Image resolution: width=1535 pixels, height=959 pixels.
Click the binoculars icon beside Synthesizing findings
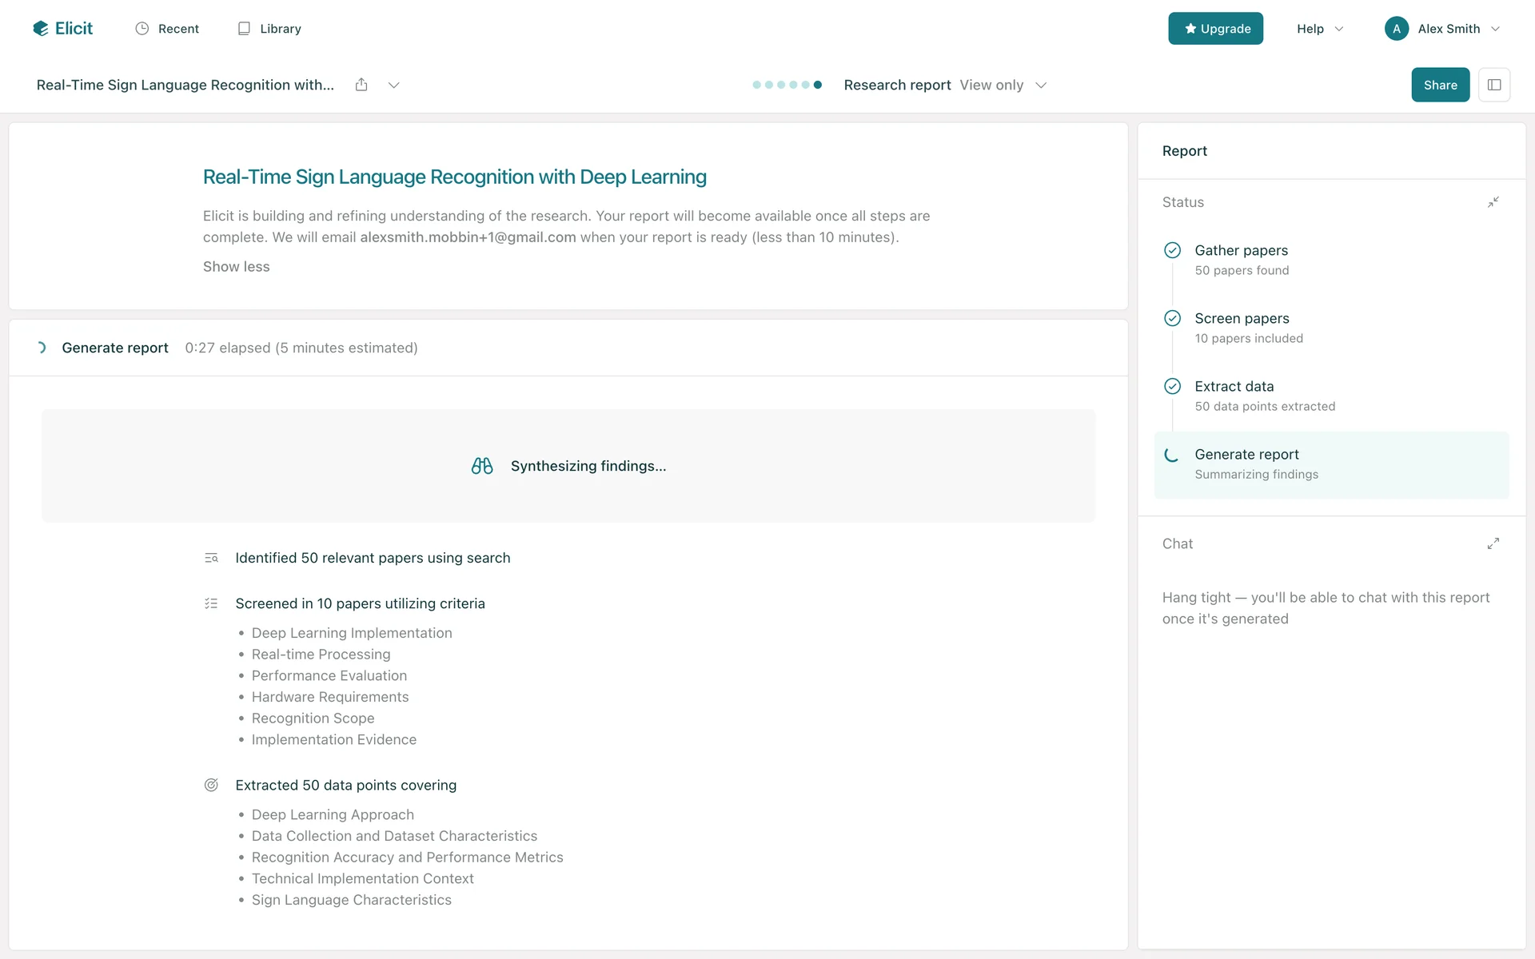pos(482,466)
